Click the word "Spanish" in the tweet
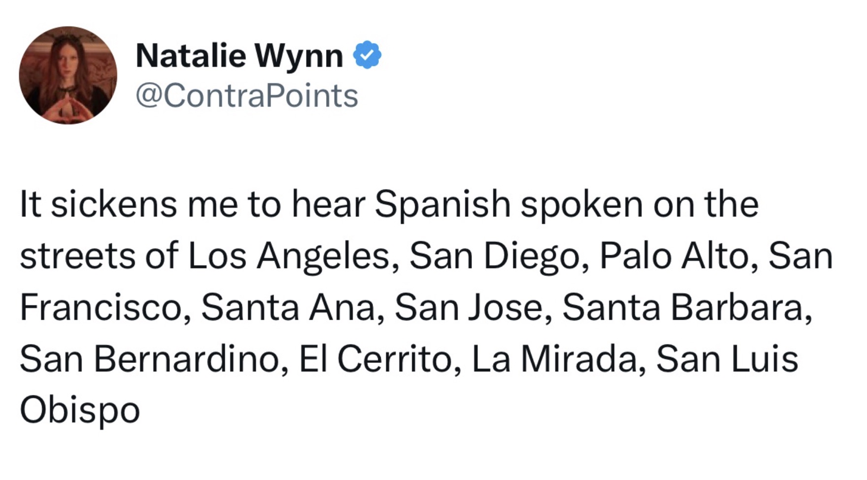 442,204
